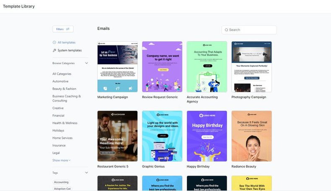Choose the Beauty & Fashion category

point(64,89)
